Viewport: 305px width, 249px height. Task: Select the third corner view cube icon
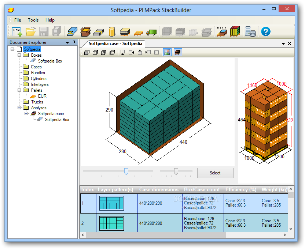(104, 52)
